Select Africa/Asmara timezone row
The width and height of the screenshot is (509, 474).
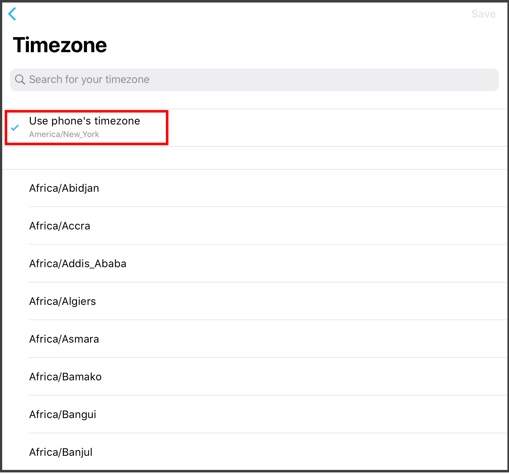pyautogui.click(x=255, y=339)
